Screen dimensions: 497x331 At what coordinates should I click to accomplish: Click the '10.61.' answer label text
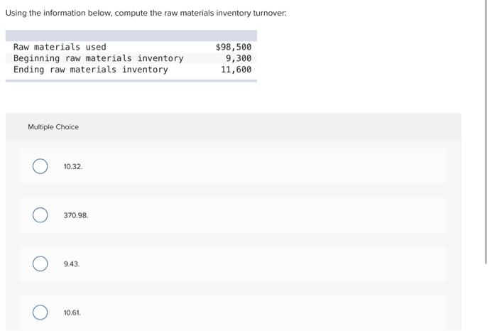[72, 313]
